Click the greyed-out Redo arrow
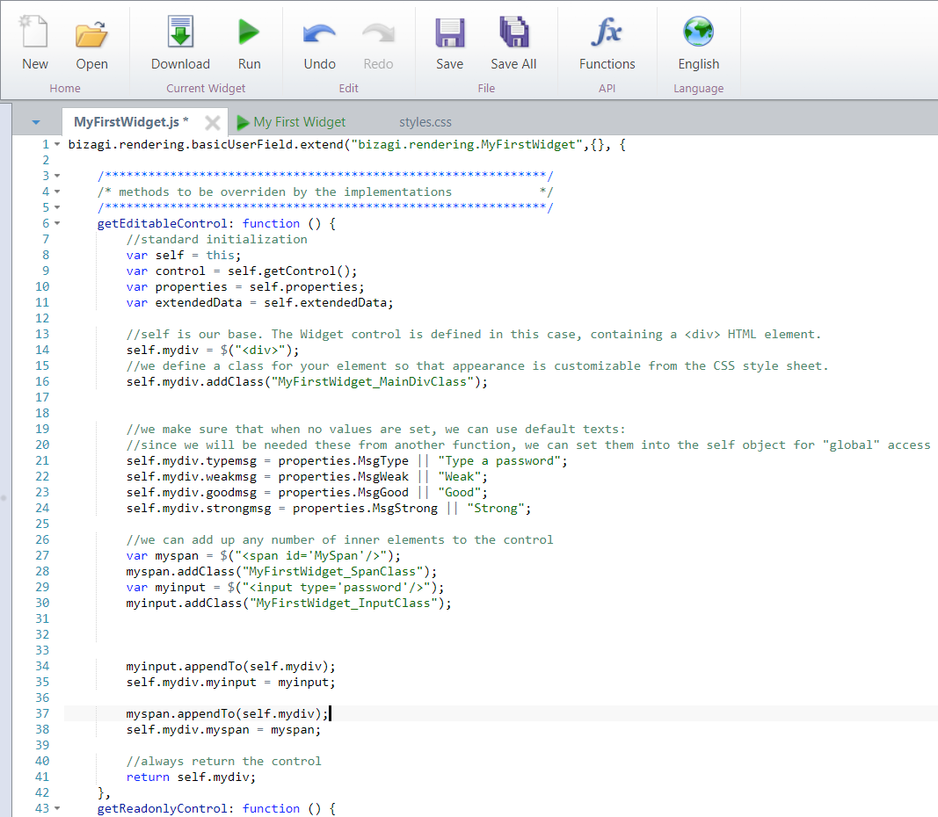This screenshot has width=938, height=817. (378, 33)
